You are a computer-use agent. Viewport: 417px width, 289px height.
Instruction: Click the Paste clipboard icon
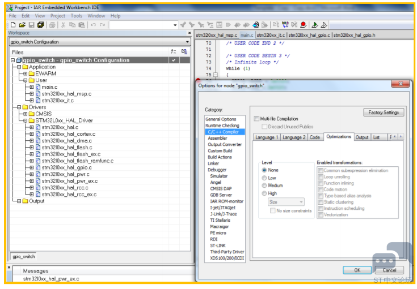pyautogui.click(x=82, y=25)
